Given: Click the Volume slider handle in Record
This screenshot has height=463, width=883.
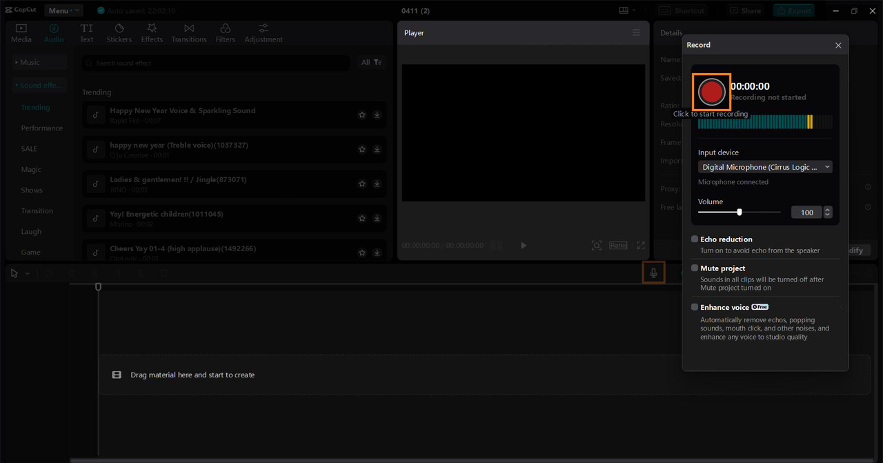Looking at the screenshot, I should tap(740, 213).
